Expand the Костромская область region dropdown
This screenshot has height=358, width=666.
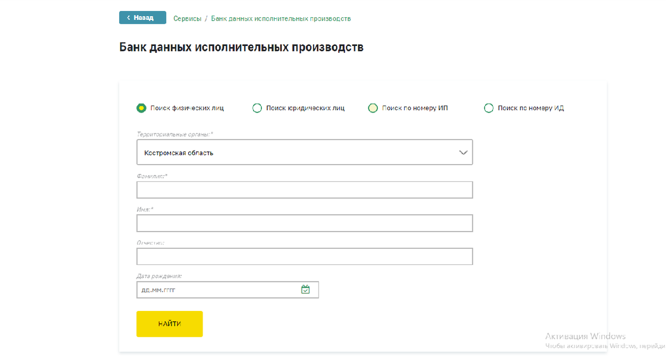click(305, 152)
